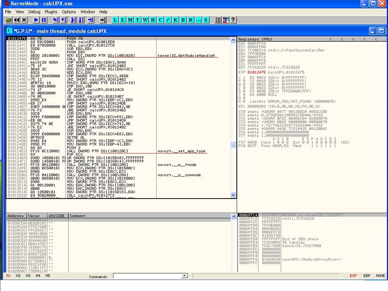Switch stack tracking to EBP

point(366,276)
